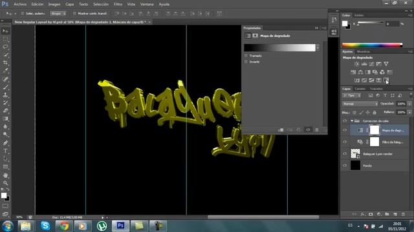Screen dimensions: 414x232
Task: Select the Hand tool
Action: [5, 175]
